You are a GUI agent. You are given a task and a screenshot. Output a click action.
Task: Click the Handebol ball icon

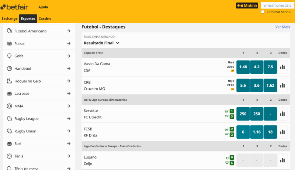click(9, 69)
